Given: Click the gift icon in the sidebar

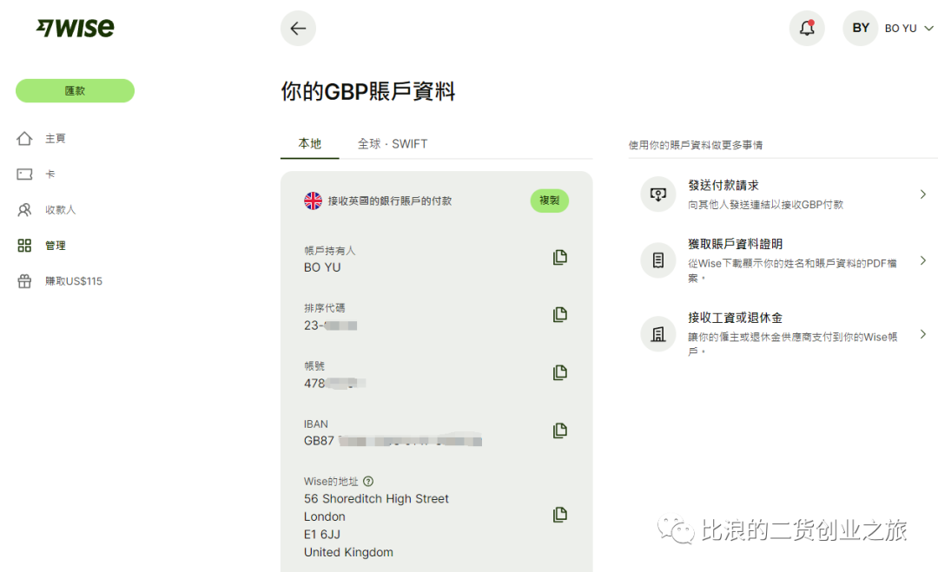Looking at the screenshot, I should click(24, 281).
